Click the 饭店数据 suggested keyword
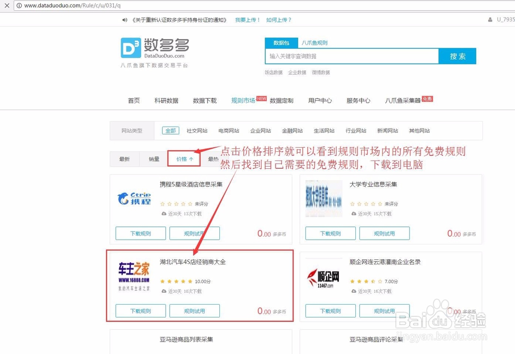The image size is (515, 354). (x=273, y=73)
